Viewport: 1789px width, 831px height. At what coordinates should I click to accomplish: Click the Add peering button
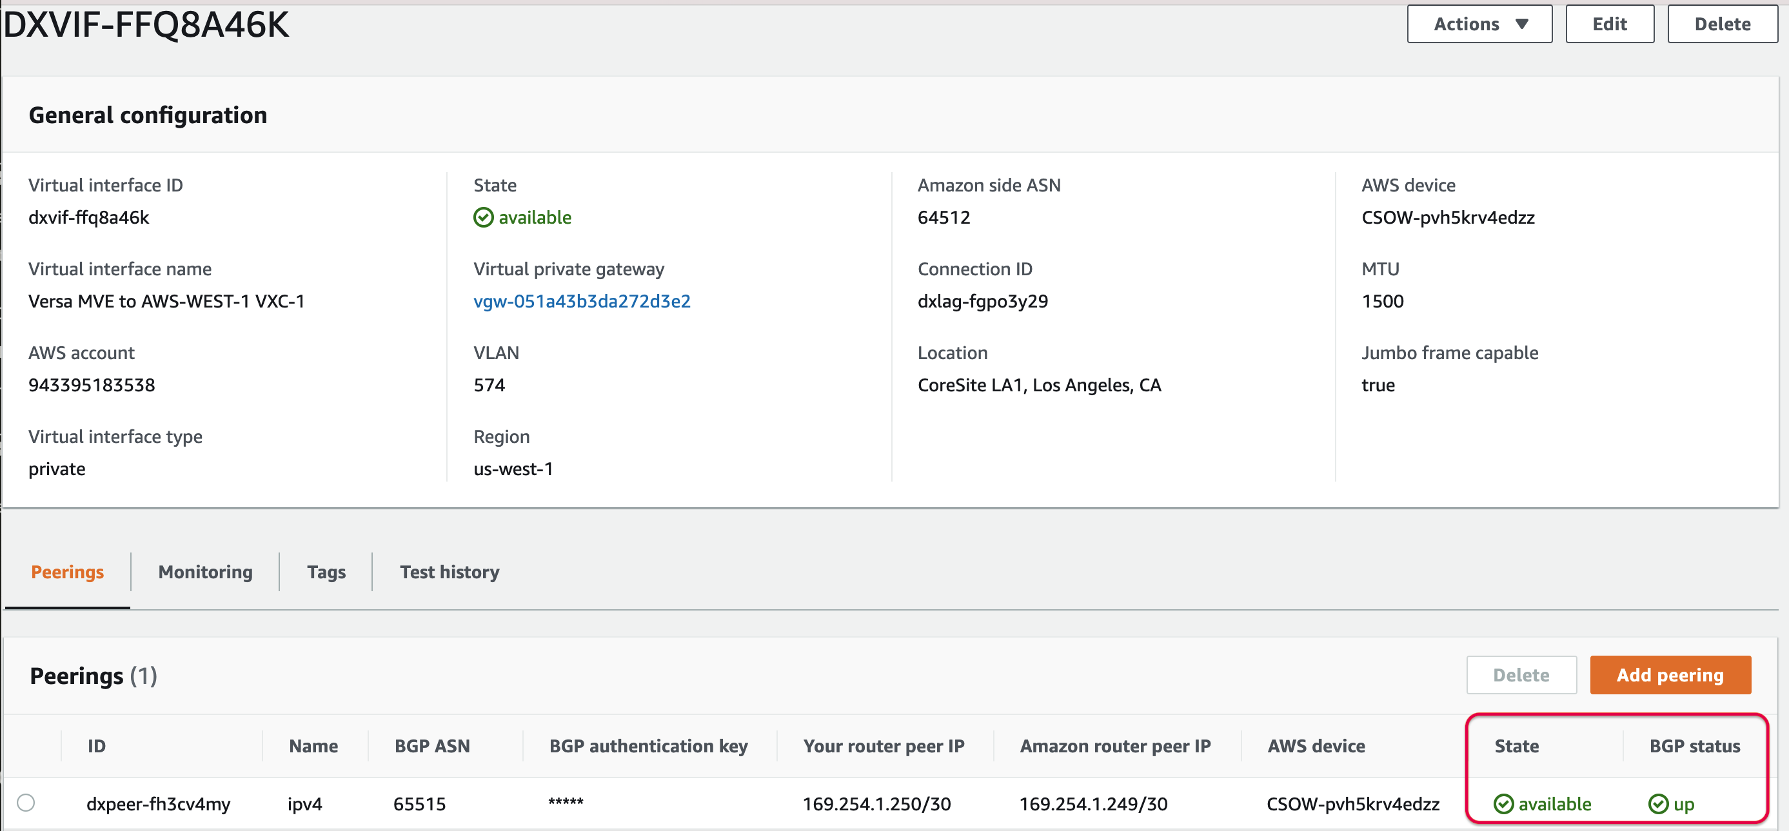[1670, 674]
